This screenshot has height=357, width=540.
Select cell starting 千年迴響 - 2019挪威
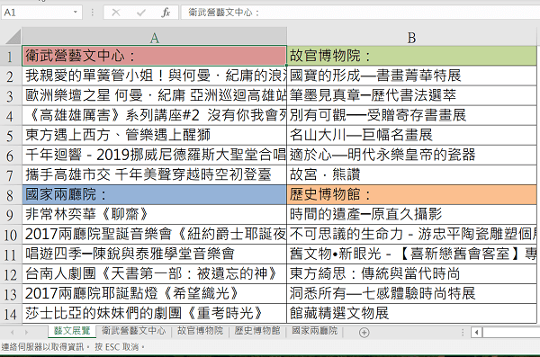pos(154,156)
